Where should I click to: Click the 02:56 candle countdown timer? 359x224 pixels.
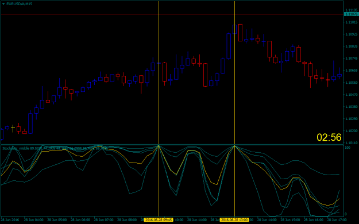coord(329,137)
